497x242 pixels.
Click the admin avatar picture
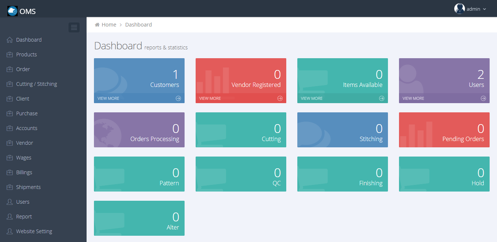point(459,9)
